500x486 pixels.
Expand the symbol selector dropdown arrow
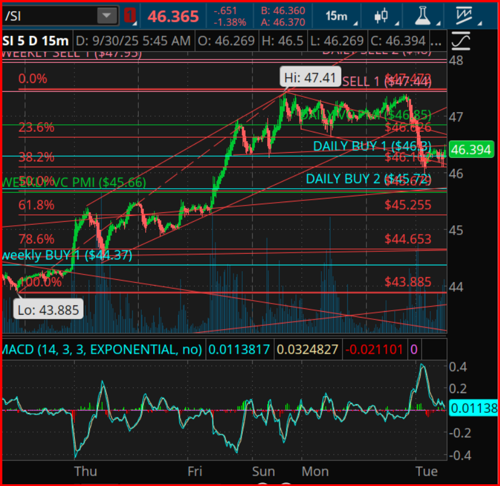106,16
